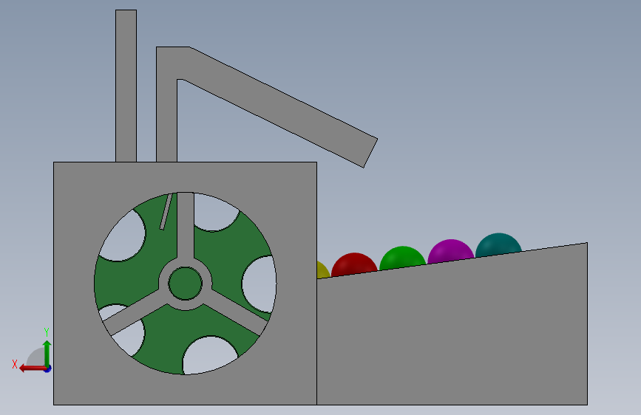Click the green Y axis arrow of the triad
Image resolution: width=641 pixels, height=415 pixels.
tap(47, 352)
